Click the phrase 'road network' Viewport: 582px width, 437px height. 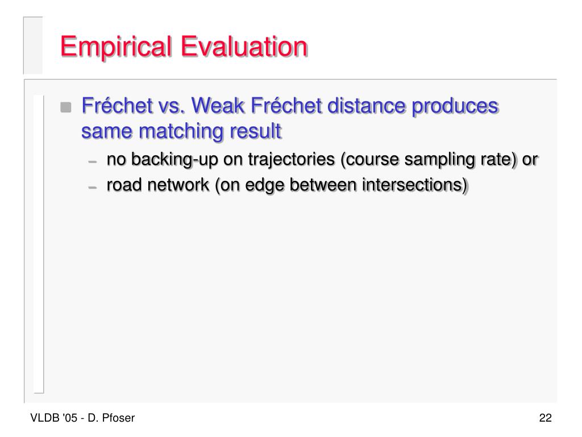pyautogui.click(x=158, y=185)
